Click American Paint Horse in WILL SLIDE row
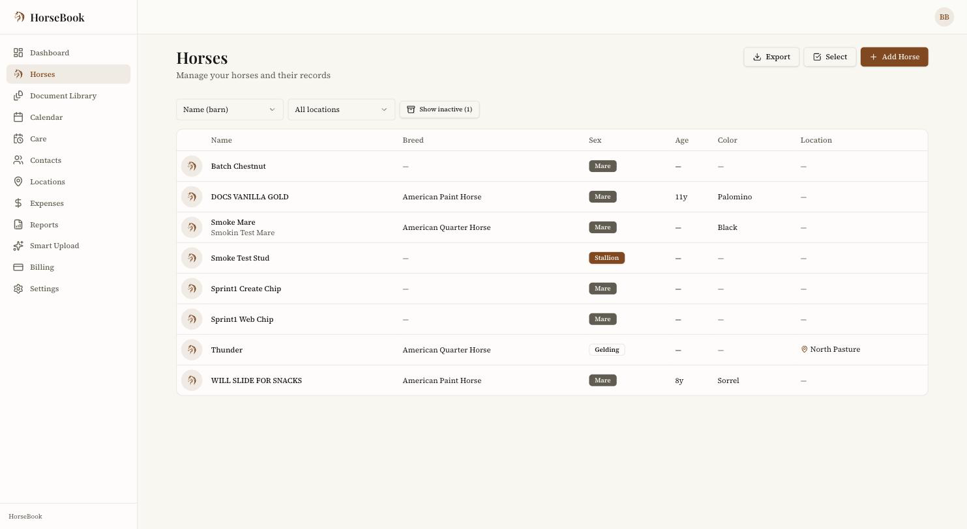 (x=442, y=380)
